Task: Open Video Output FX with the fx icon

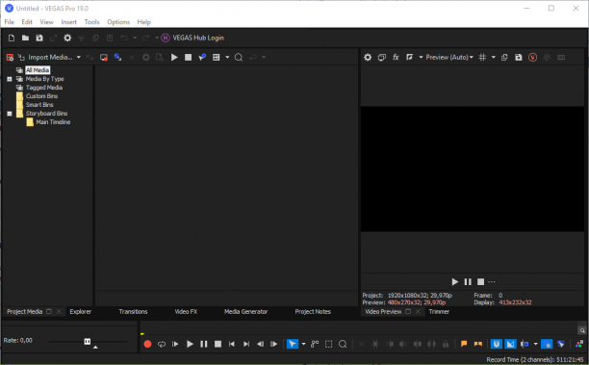Action: (396, 57)
